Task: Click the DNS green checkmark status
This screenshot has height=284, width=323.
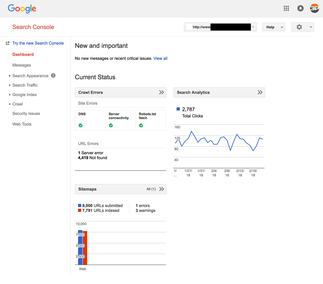Action: coord(80,125)
